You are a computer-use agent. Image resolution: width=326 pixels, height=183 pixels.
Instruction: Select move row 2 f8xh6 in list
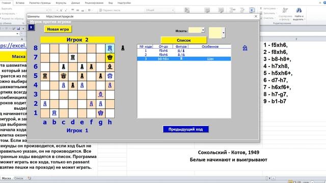point(184,55)
